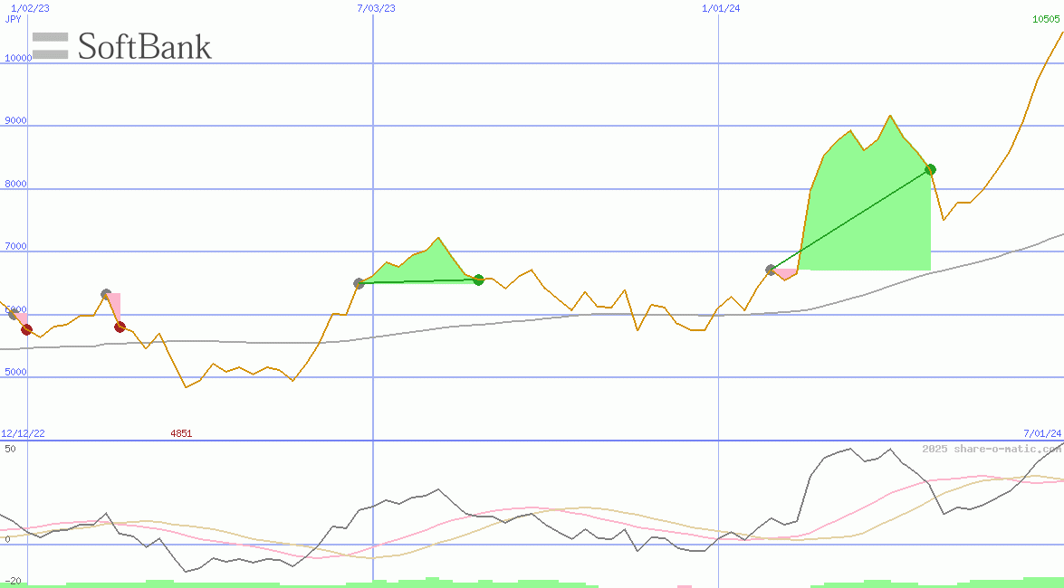
Task: Click the second red loss marker in February 2023
Action: (x=119, y=327)
